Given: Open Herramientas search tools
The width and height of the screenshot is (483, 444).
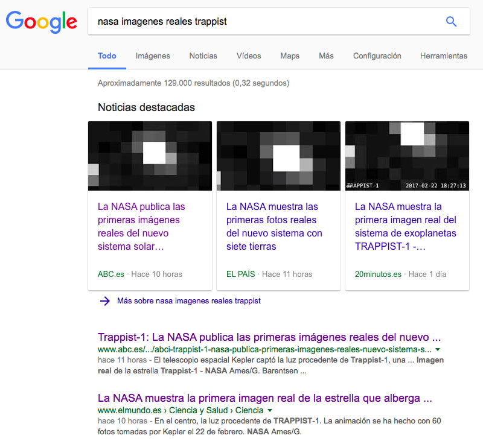Looking at the screenshot, I should (444, 55).
